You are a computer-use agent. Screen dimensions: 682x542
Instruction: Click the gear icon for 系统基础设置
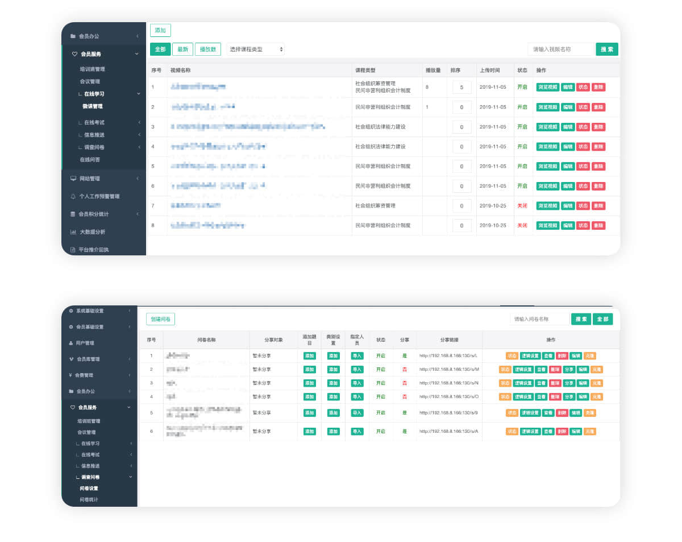(71, 311)
